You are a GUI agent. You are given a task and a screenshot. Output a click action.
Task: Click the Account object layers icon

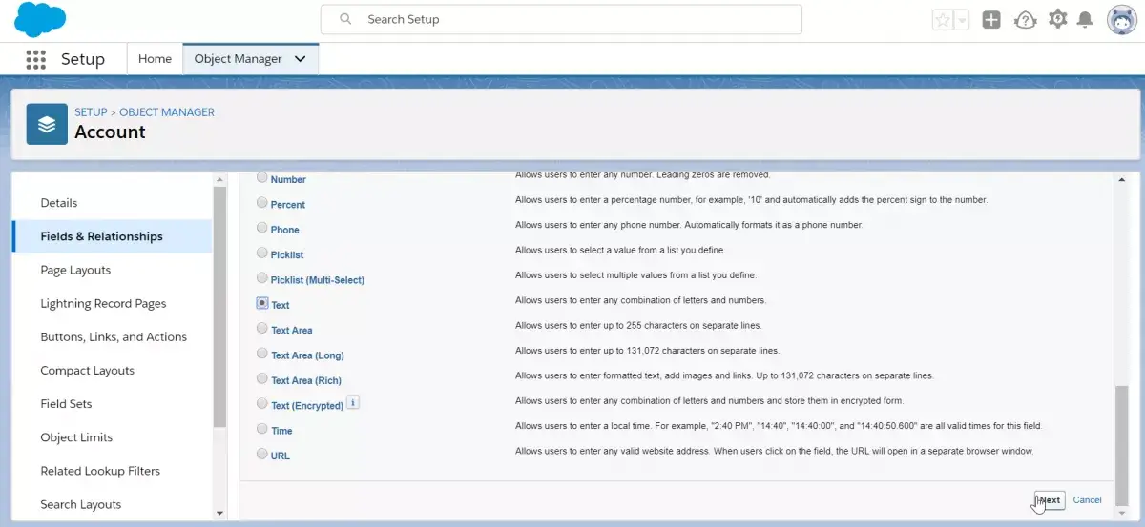(47, 124)
